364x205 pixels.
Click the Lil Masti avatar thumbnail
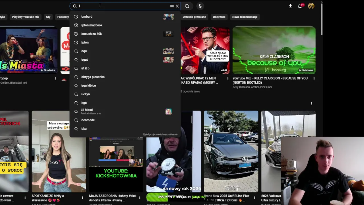pos(168,112)
